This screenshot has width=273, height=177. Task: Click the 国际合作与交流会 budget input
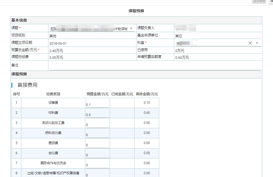97,165
